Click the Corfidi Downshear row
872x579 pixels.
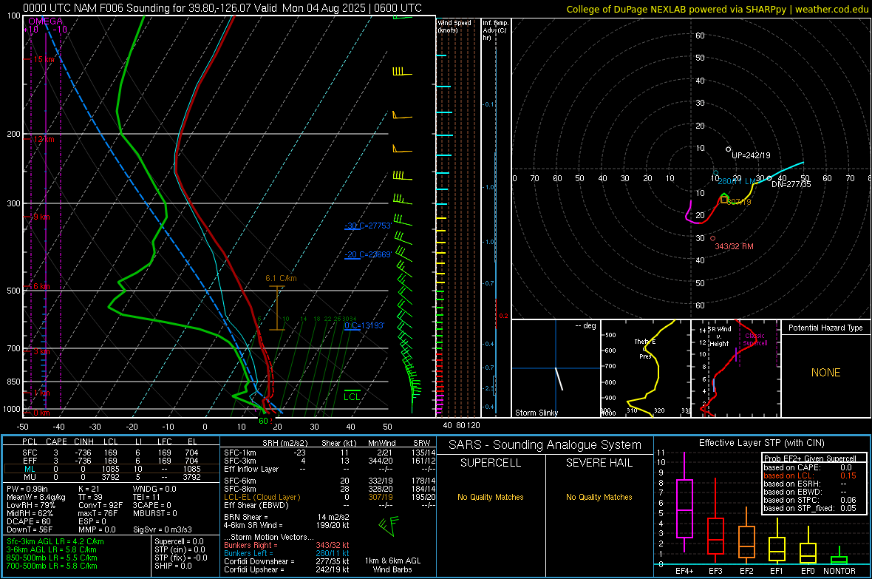click(x=287, y=561)
